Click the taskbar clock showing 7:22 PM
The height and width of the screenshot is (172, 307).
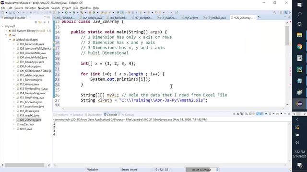299,151
